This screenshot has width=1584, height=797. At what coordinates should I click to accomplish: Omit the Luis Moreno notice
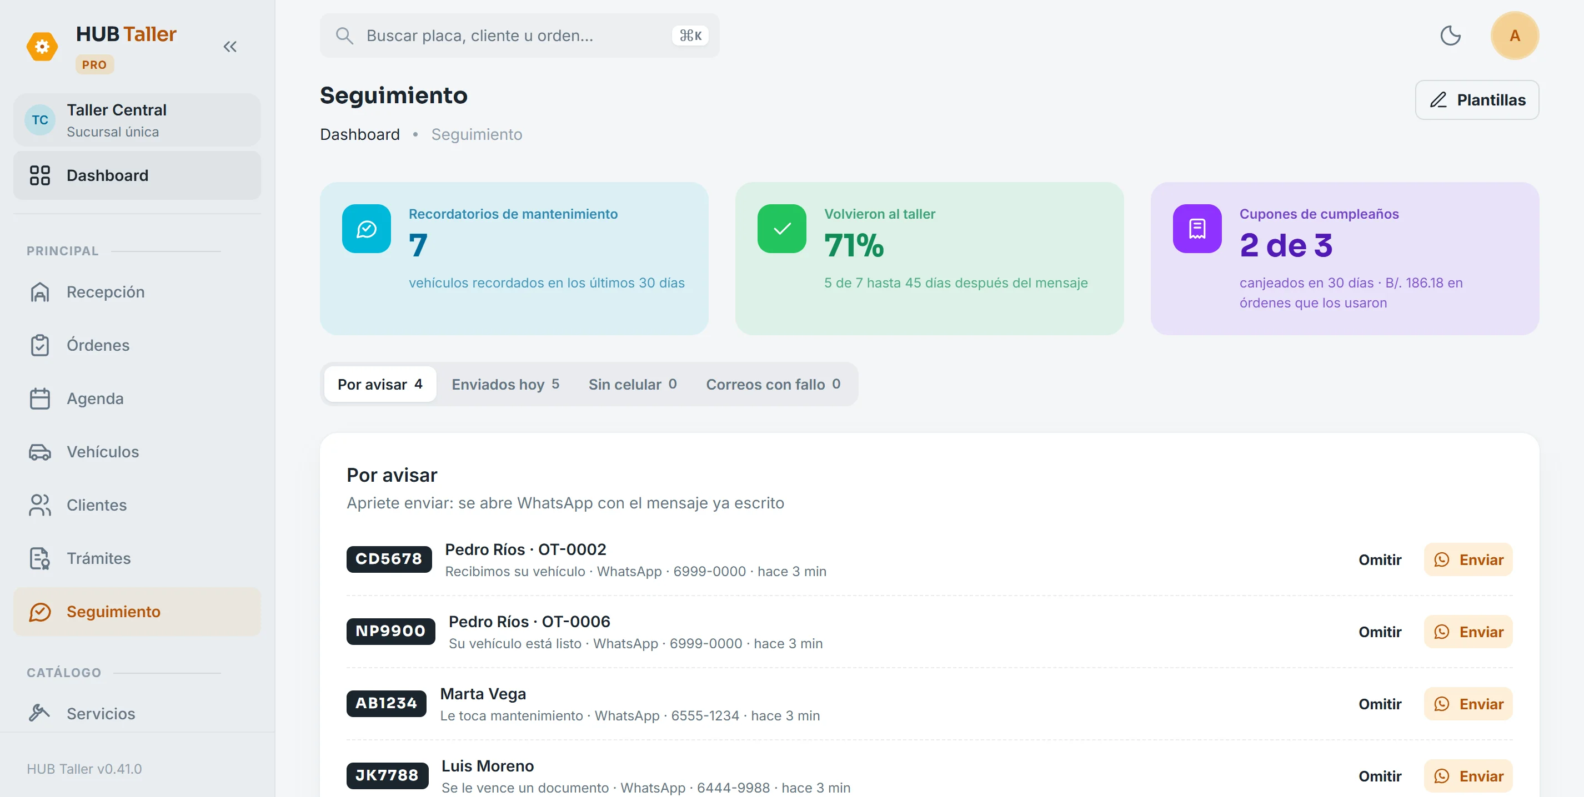click(x=1380, y=776)
